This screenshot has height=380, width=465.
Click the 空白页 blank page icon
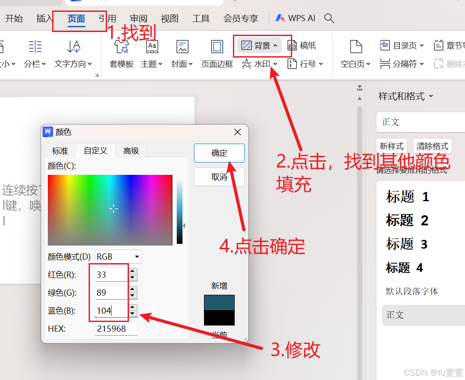point(356,47)
